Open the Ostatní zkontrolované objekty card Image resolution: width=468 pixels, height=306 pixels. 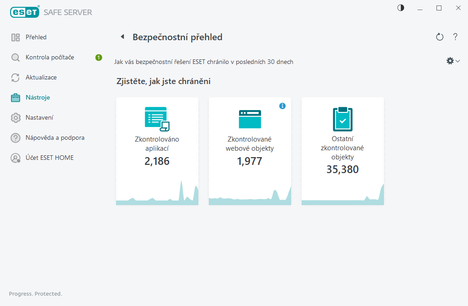point(343,151)
